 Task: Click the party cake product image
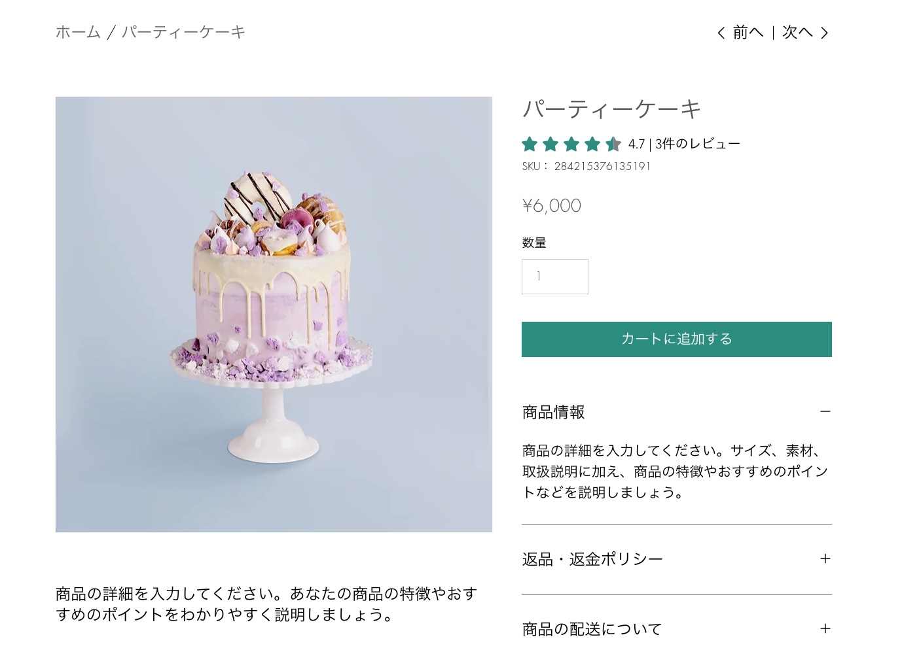(274, 314)
